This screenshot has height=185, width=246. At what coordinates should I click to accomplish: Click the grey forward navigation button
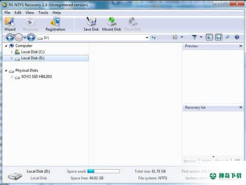click(x=19, y=37)
